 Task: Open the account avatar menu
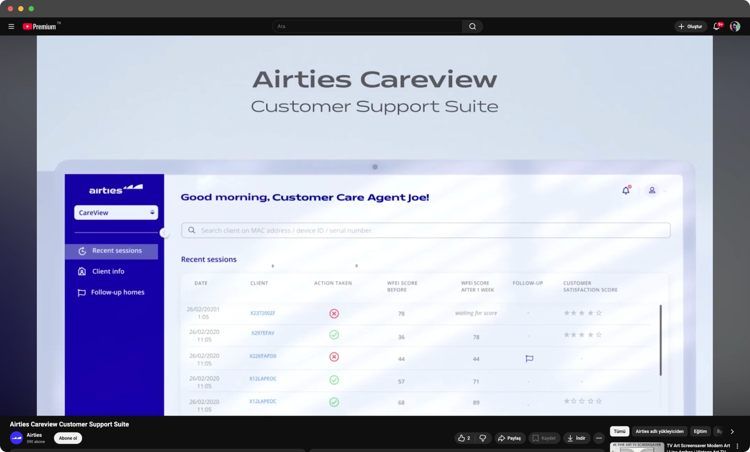click(735, 26)
